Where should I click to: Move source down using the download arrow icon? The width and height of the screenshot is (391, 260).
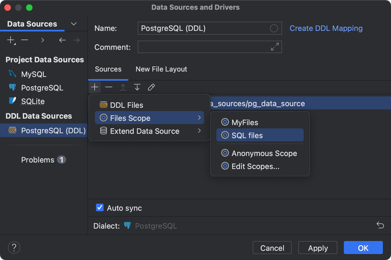tap(137, 87)
